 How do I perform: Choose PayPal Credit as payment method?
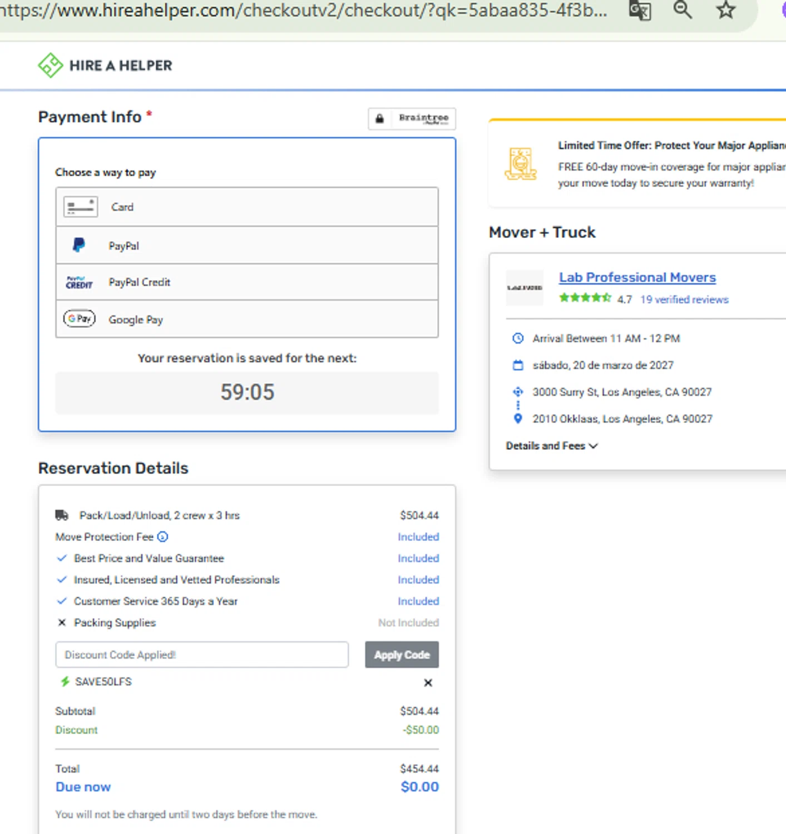pyautogui.click(x=247, y=282)
